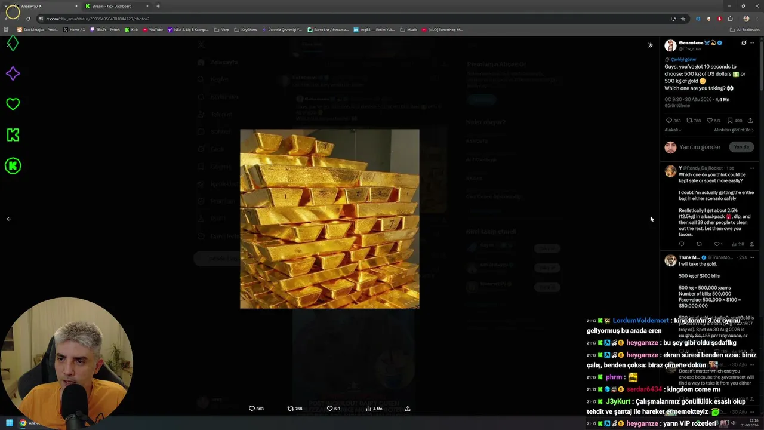Image resolution: width=764 pixels, height=430 pixels.
Task: Open Chrome from the Windows taskbar
Action: [x=23, y=423]
